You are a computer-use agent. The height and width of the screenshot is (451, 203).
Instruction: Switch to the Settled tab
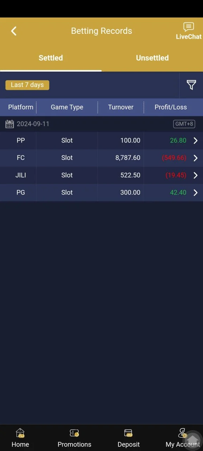coord(51,58)
